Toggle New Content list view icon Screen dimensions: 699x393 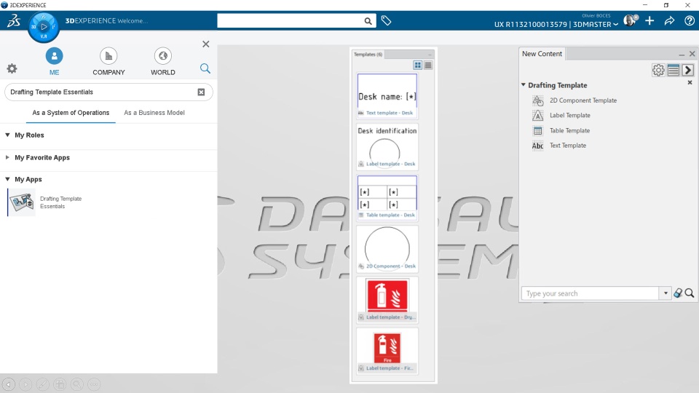tap(673, 70)
